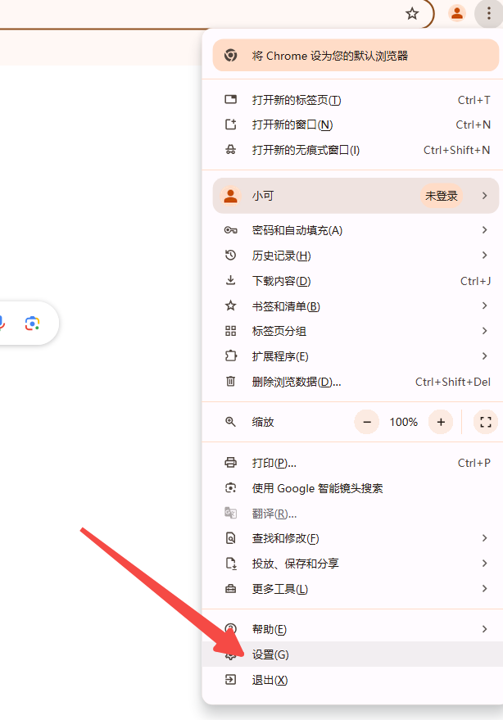The image size is (503, 720).
Task: Click the history clock icon beside 历史记录
Action: tap(230, 256)
